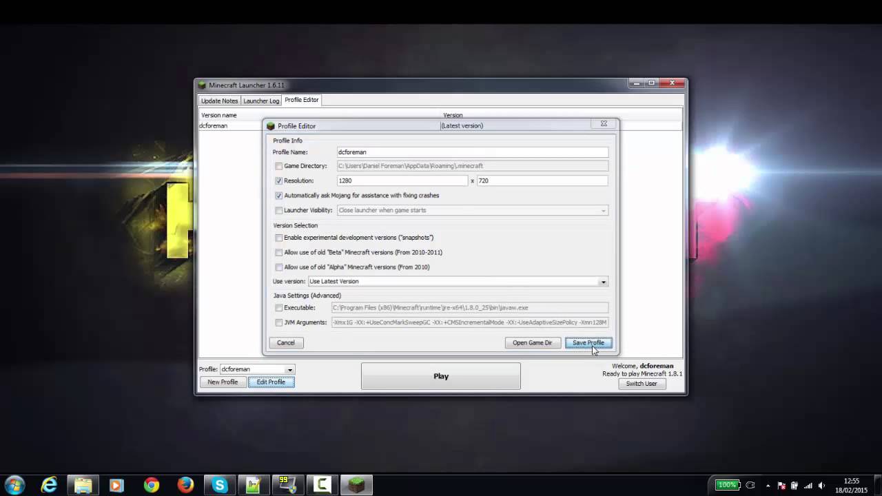Maximize the Minecraft Launcher window
This screenshot has width=882, height=496.
click(x=651, y=83)
